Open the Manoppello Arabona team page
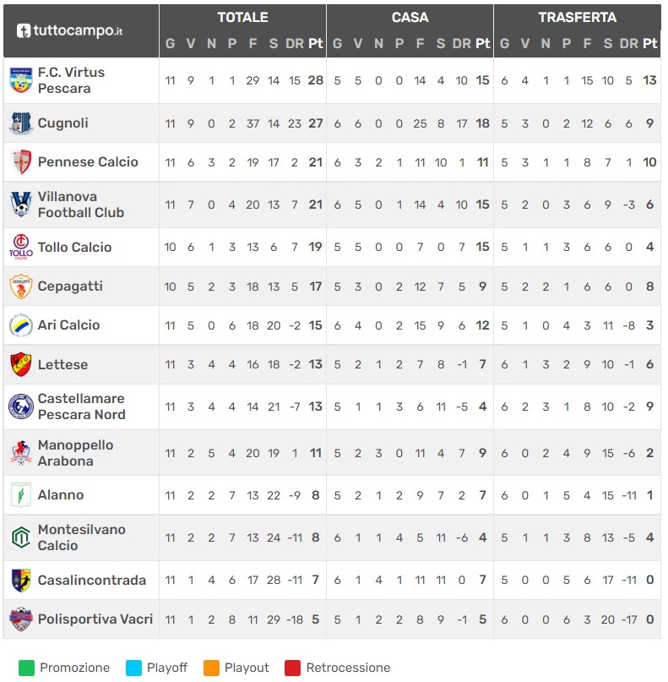Screen dimensions: 668x682 coord(76,453)
